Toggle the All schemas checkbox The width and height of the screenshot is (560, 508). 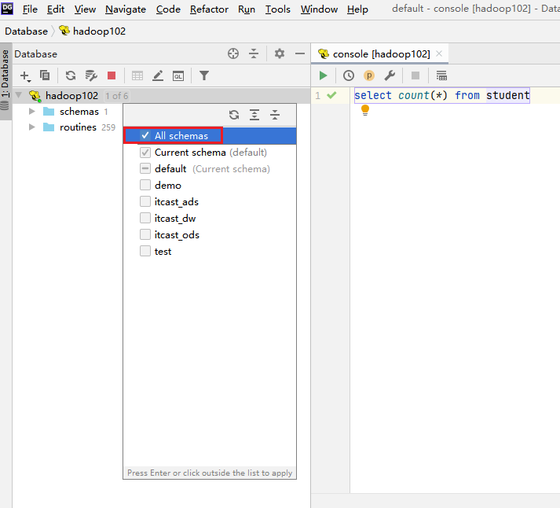click(145, 135)
